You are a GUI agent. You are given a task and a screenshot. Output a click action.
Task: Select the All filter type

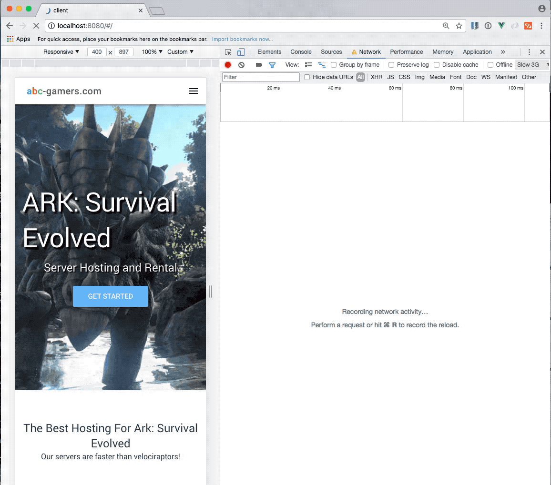click(x=360, y=77)
